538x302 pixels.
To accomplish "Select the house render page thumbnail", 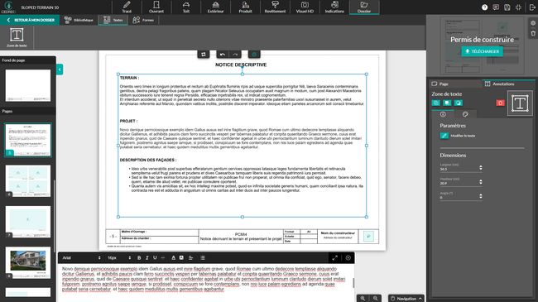I will coord(28,262).
